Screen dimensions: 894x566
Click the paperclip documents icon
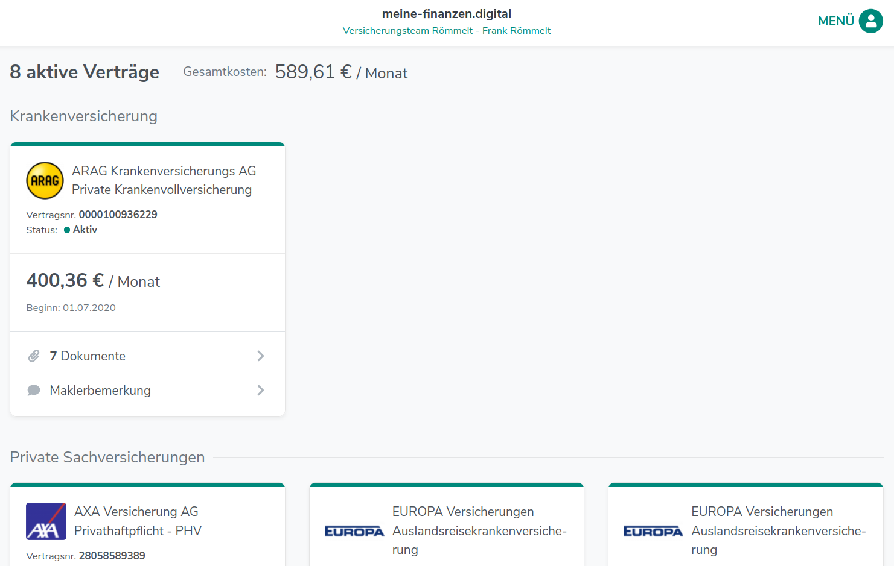coord(34,356)
